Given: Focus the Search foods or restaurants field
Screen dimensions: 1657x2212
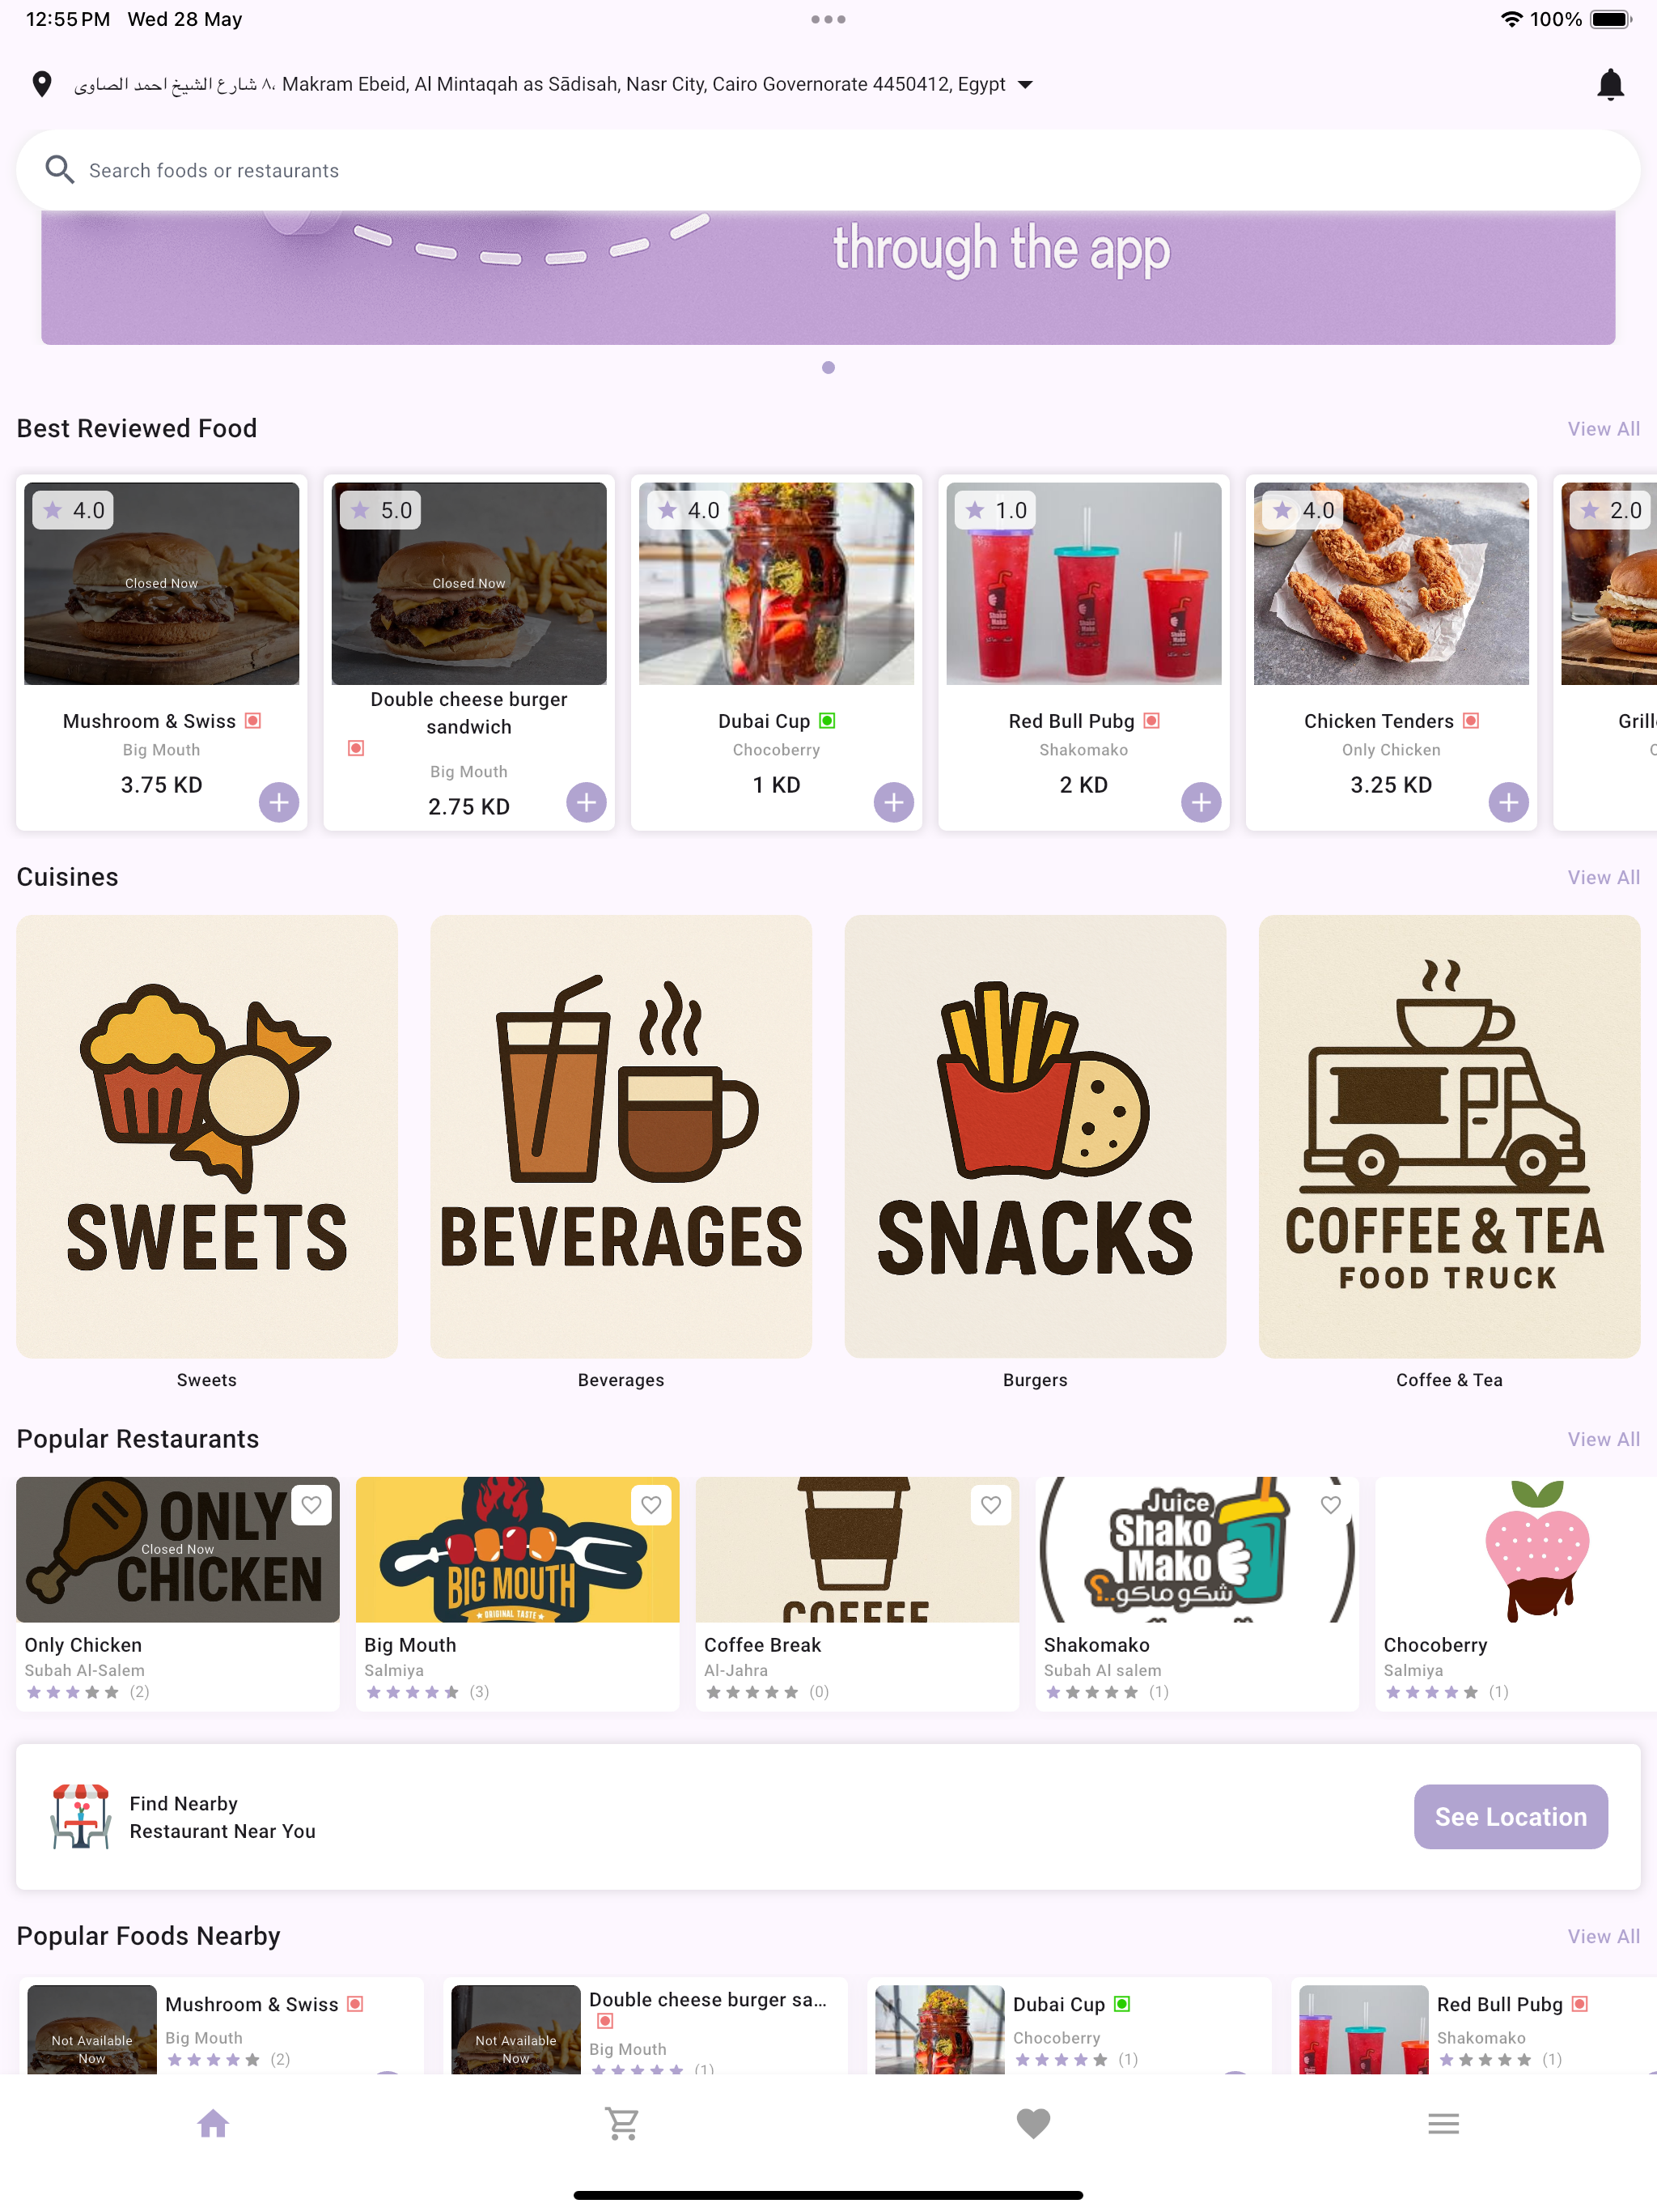Looking at the screenshot, I should coord(828,170).
